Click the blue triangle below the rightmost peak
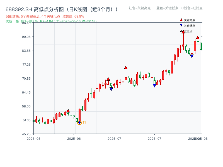The image size is (223, 167). point(192,56)
